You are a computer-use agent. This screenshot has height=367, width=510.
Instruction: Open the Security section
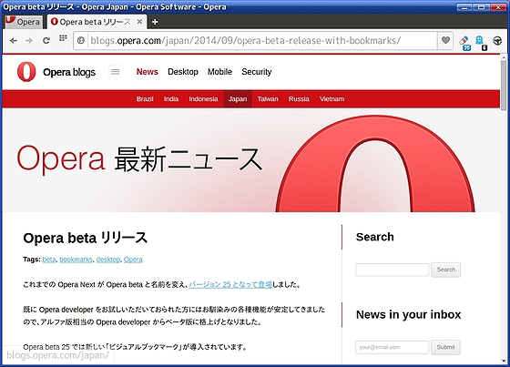click(257, 72)
